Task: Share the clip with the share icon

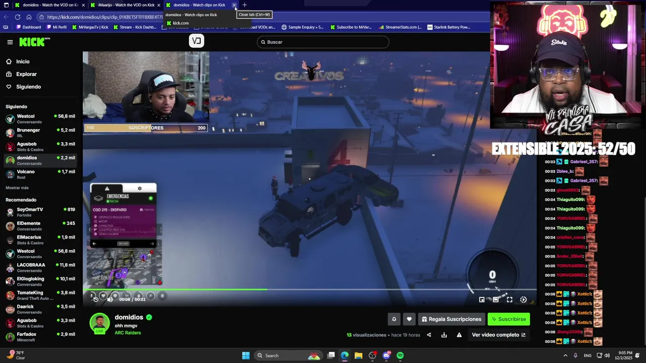Action: click(x=429, y=335)
